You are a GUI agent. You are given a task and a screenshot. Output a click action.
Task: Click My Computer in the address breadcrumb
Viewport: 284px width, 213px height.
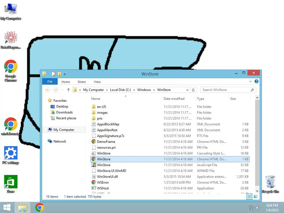tap(93, 90)
